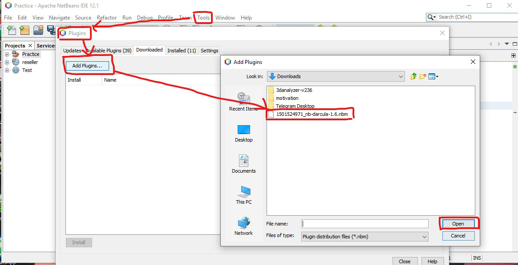Click the search magnifier icon in NetBeans

click(430, 17)
